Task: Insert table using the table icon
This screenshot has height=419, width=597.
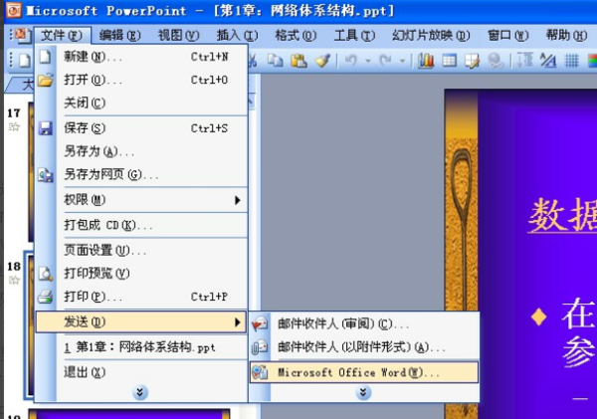Action: 450,61
